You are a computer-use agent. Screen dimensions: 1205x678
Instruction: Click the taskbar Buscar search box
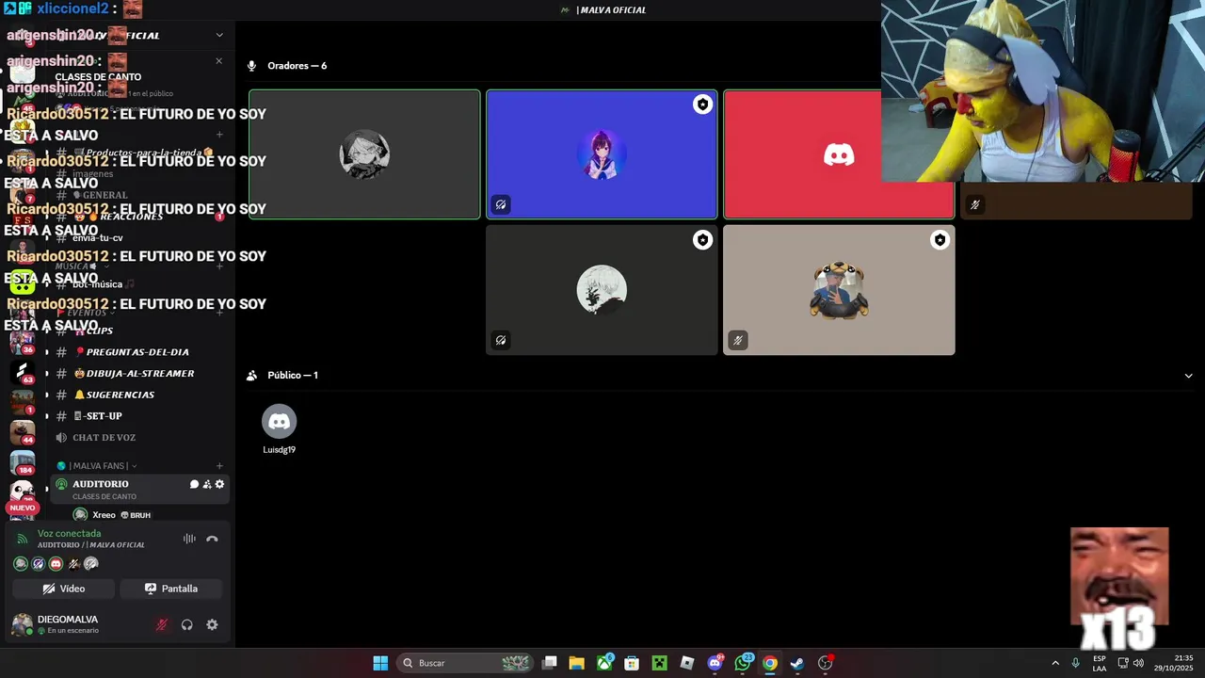[467, 663]
